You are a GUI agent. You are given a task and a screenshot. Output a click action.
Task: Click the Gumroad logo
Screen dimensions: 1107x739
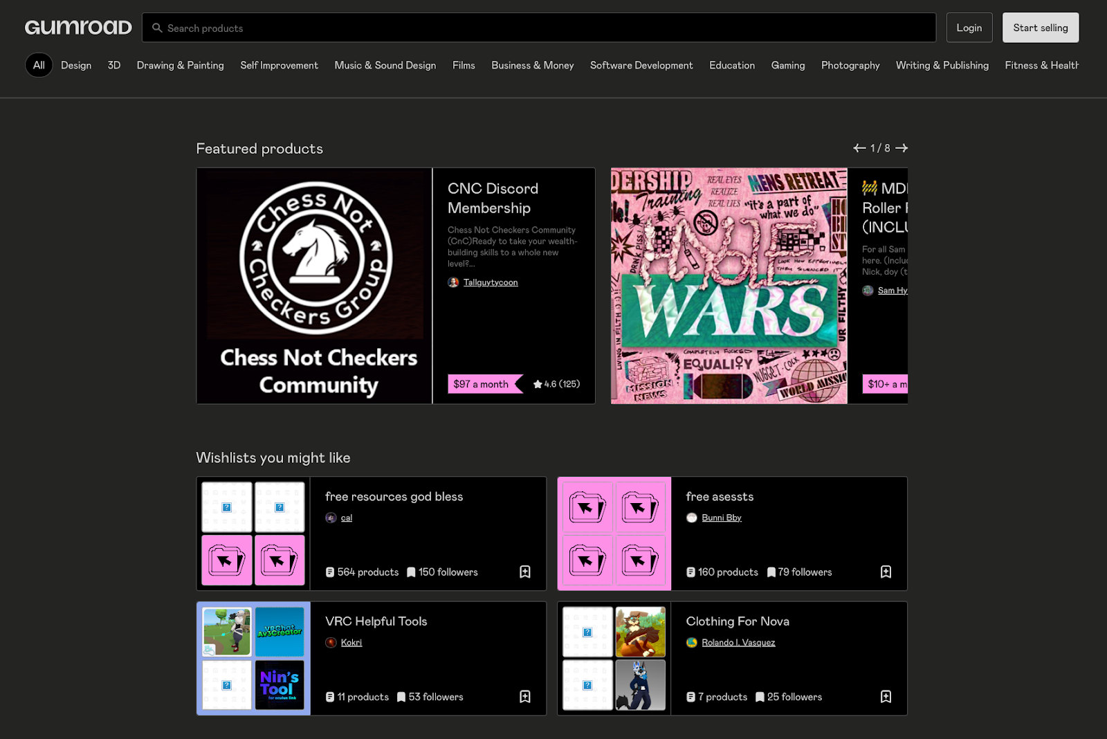pyautogui.click(x=78, y=28)
